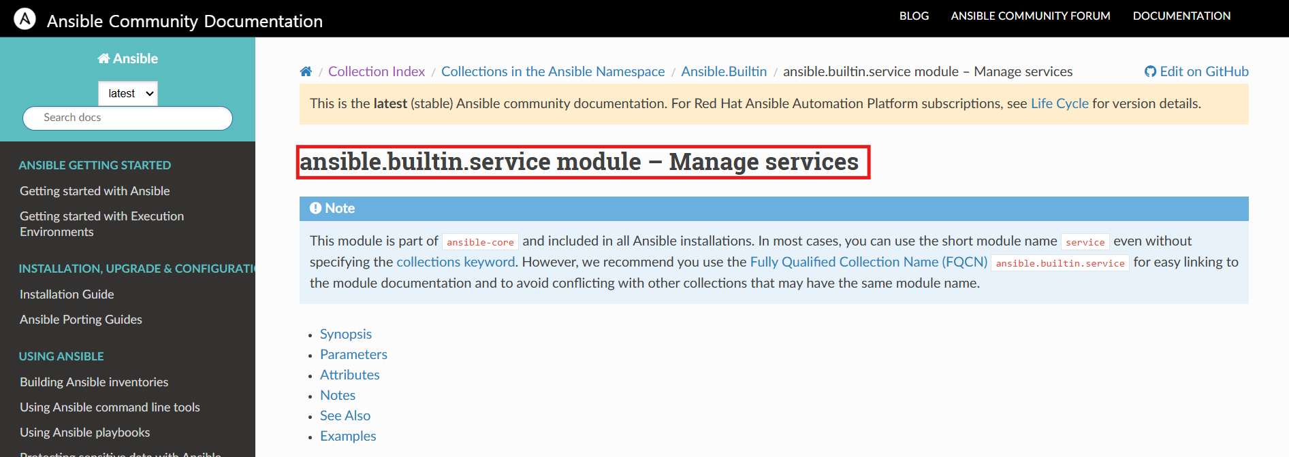Follow the Life Cycle link in banner
This screenshot has width=1289, height=457.
click(1060, 103)
